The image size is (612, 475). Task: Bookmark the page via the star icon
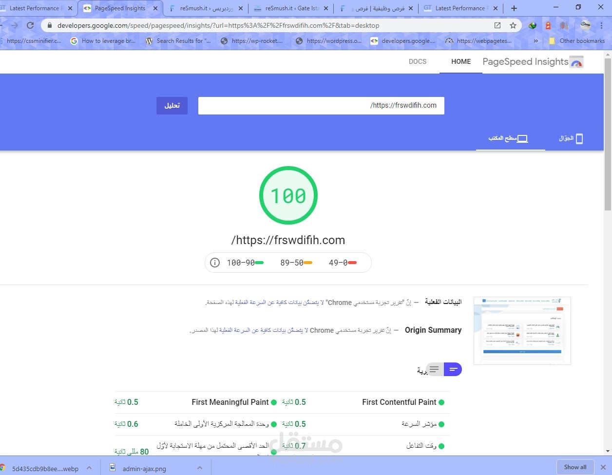click(513, 25)
